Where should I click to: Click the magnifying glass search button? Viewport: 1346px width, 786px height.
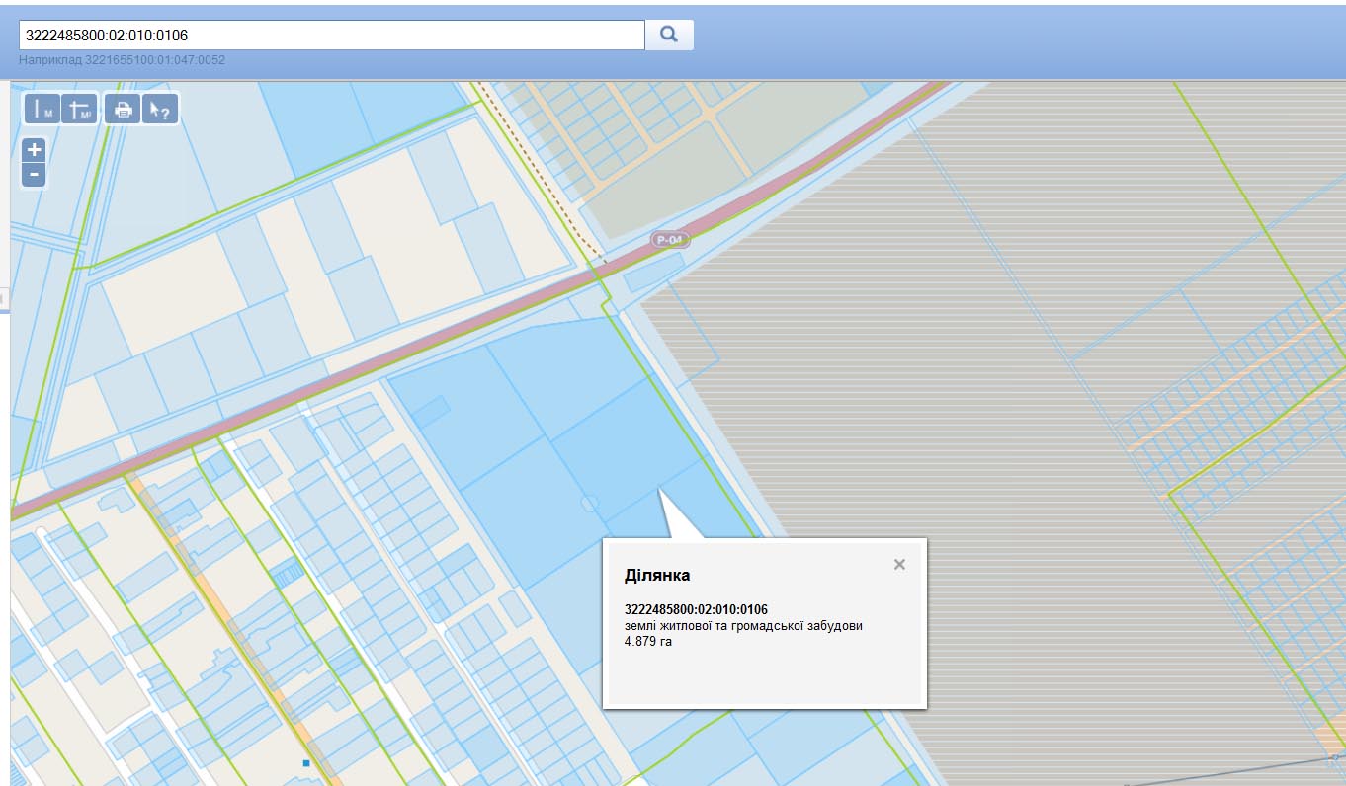(669, 35)
